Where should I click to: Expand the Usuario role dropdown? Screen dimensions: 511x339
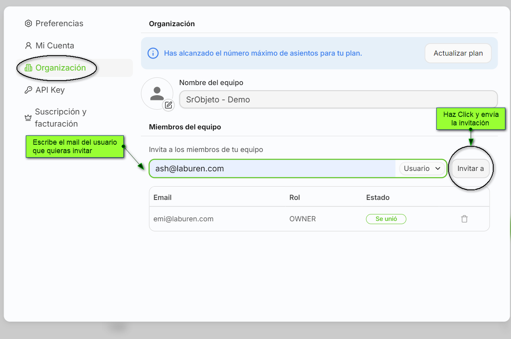(x=422, y=168)
